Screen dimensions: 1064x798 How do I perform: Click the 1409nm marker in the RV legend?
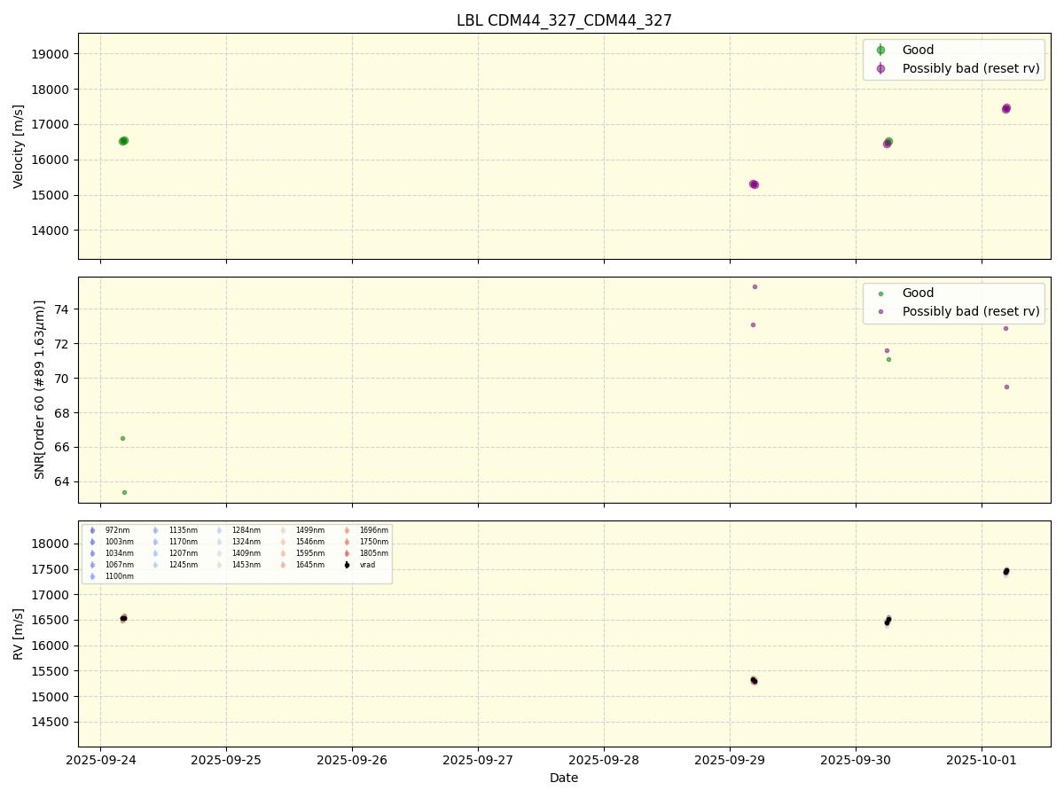pyautogui.click(x=220, y=553)
